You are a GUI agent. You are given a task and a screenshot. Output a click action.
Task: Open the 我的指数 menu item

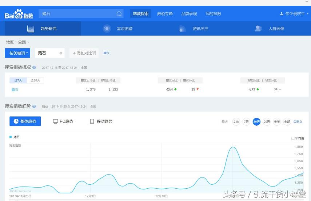[213, 14]
